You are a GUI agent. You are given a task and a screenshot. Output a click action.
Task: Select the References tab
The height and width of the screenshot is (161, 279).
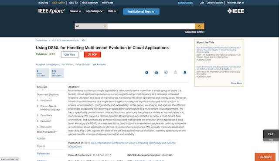(43, 153)
